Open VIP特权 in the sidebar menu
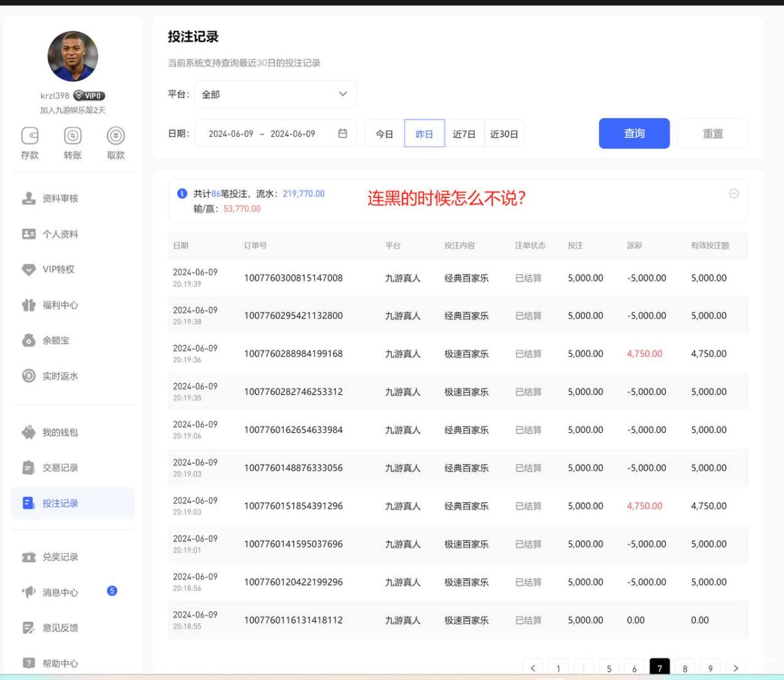The image size is (784, 680). pos(58,269)
